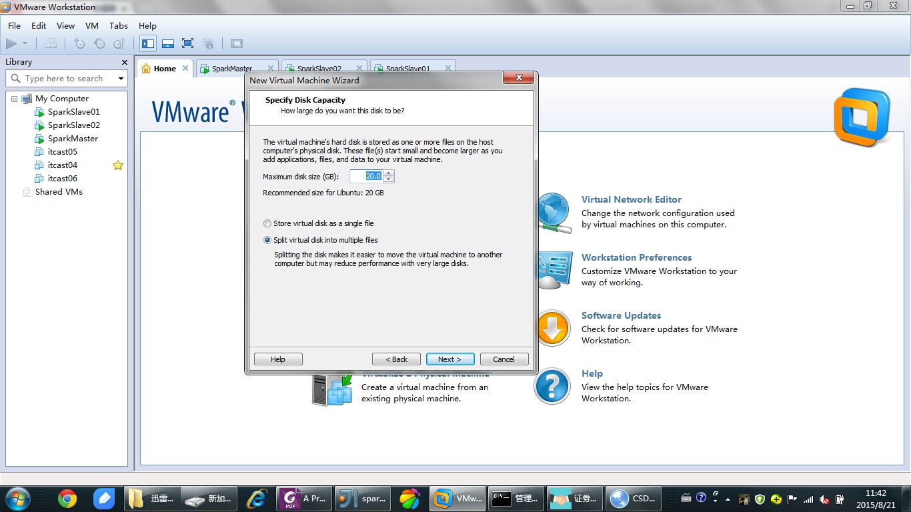
Task: Open the library search dropdown arrow
Action: (121, 78)
